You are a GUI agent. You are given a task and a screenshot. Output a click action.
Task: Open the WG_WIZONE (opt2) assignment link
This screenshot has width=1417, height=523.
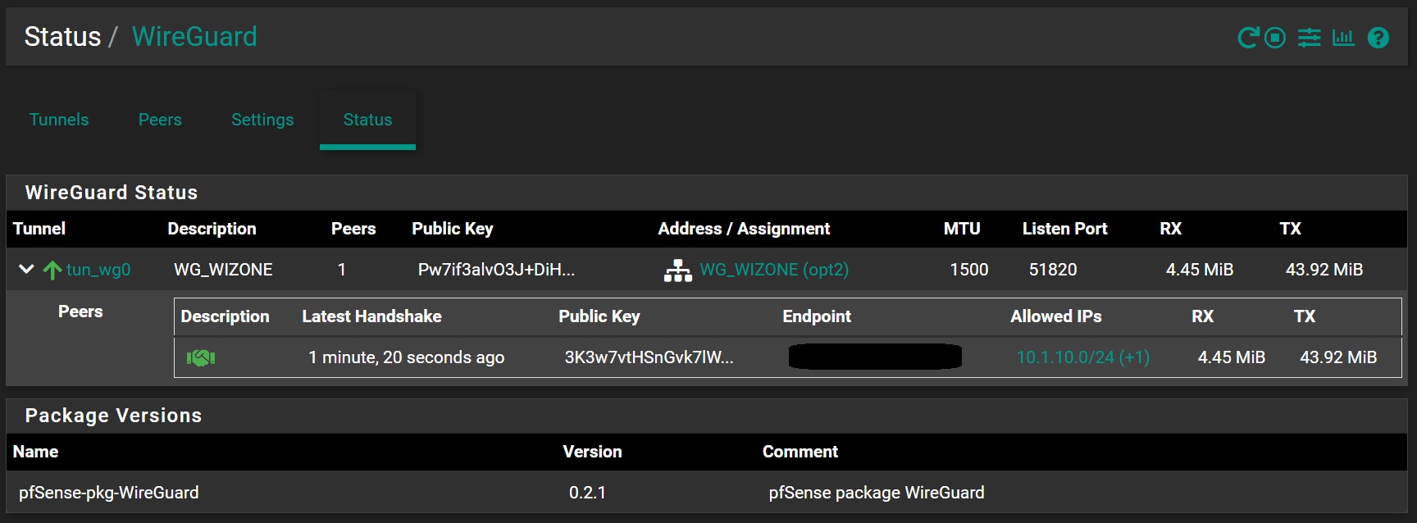coord(774,270)
